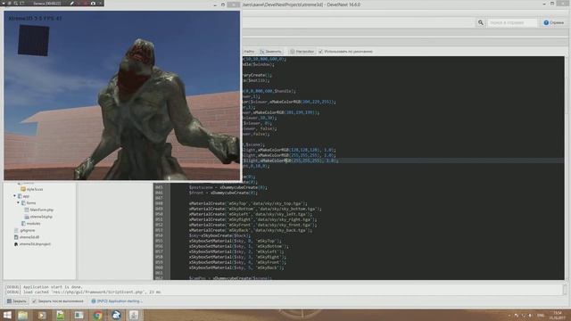Open the Windows Start button

pyautogui.click(x=7, y=315)
